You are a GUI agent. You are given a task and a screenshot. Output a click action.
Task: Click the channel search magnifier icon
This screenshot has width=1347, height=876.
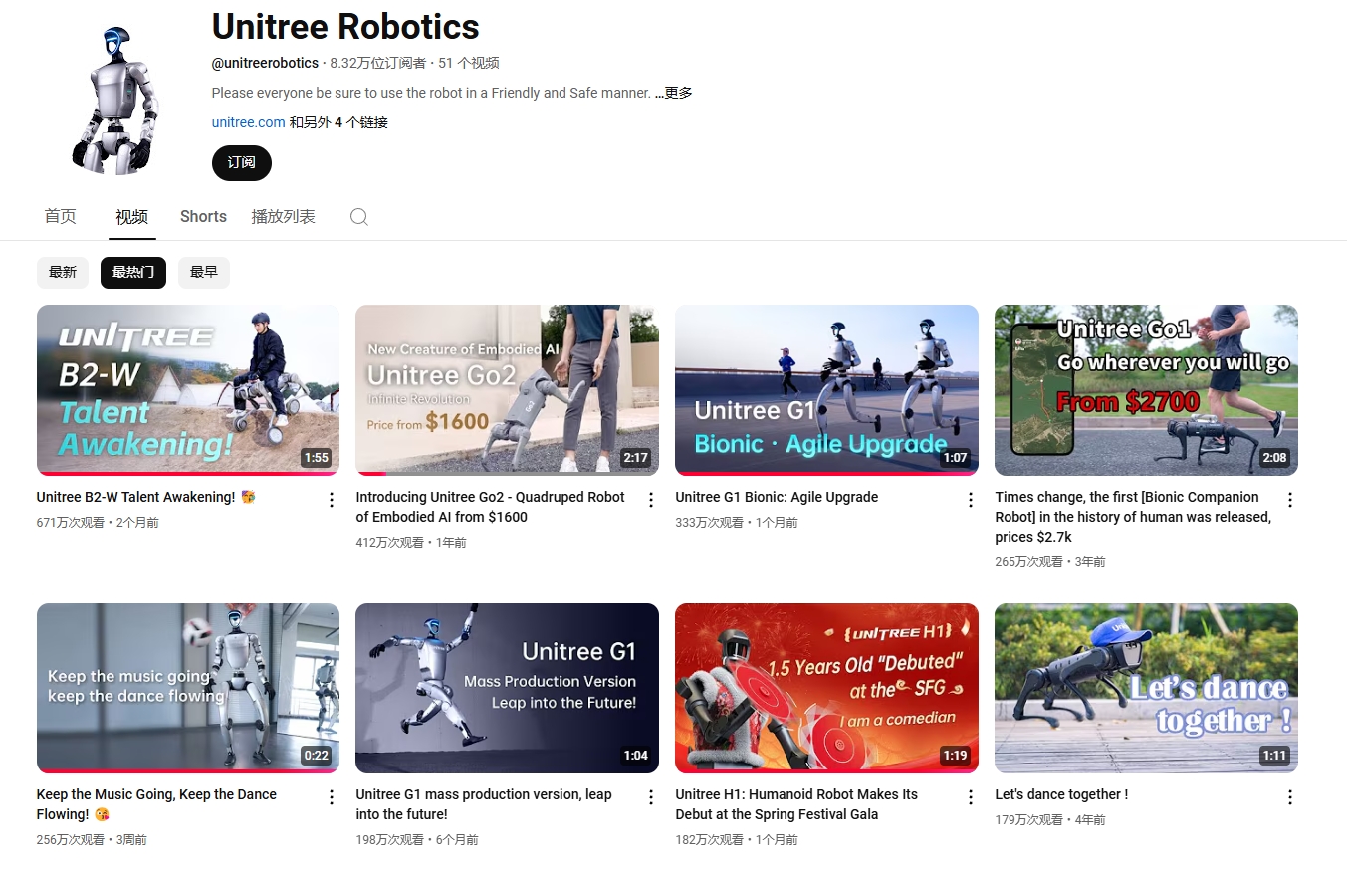(359, 217)
